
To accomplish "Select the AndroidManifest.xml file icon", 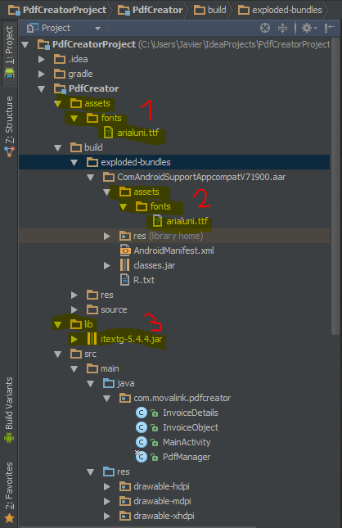I will pyautogui.click(x=125, y=250).
